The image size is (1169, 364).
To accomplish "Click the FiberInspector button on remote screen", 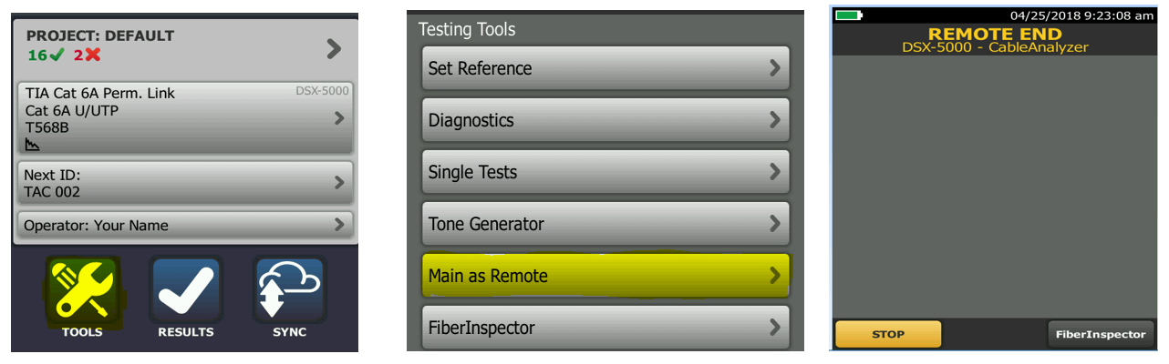I will tap(1101, 334).
